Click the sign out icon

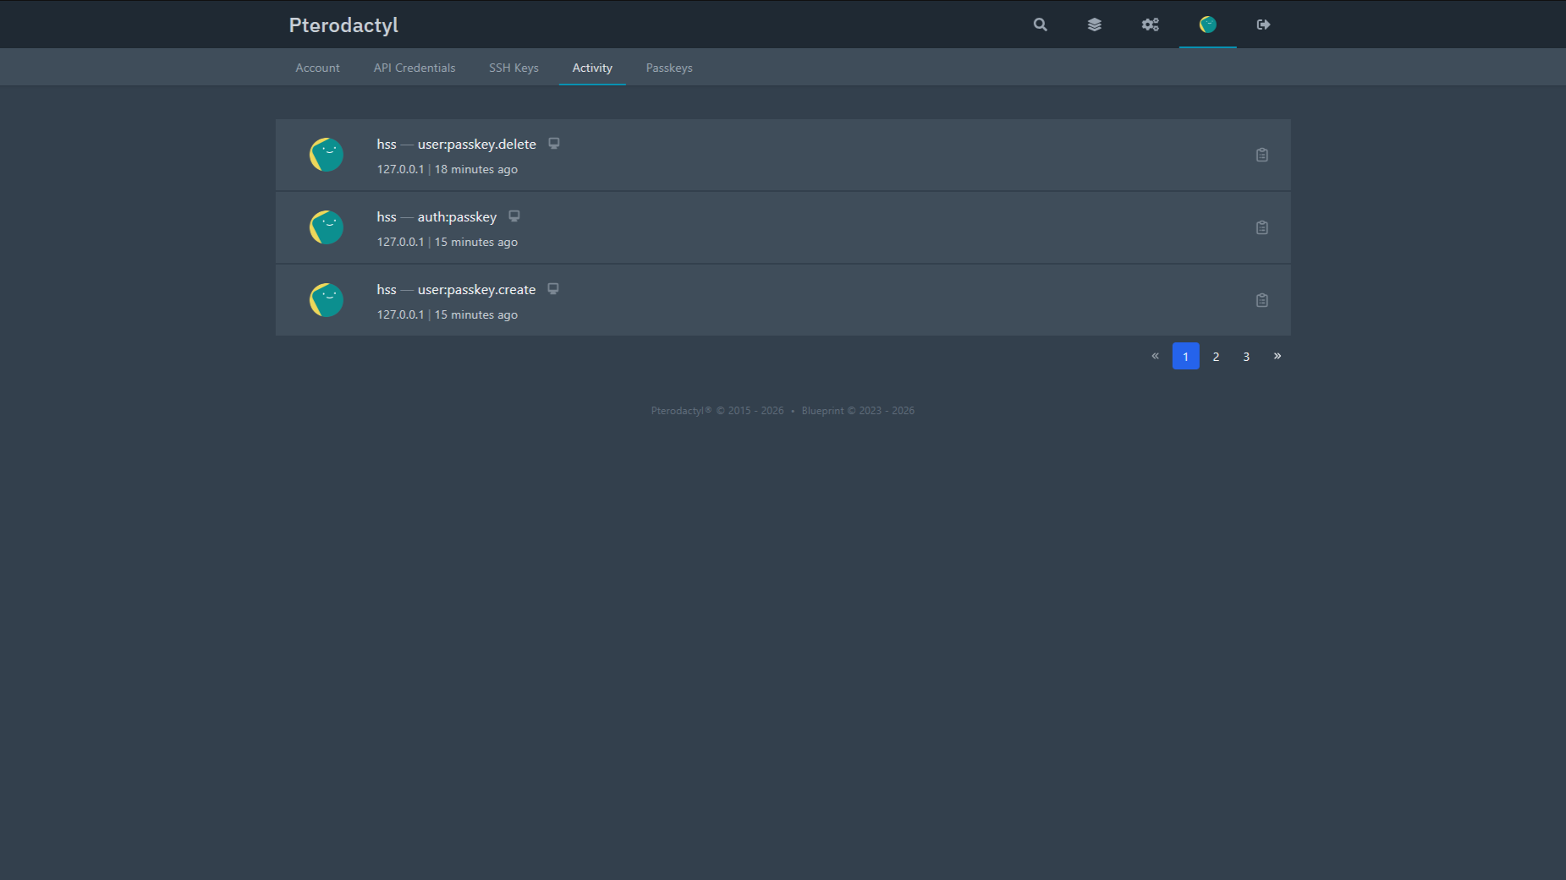[1263, 25]
